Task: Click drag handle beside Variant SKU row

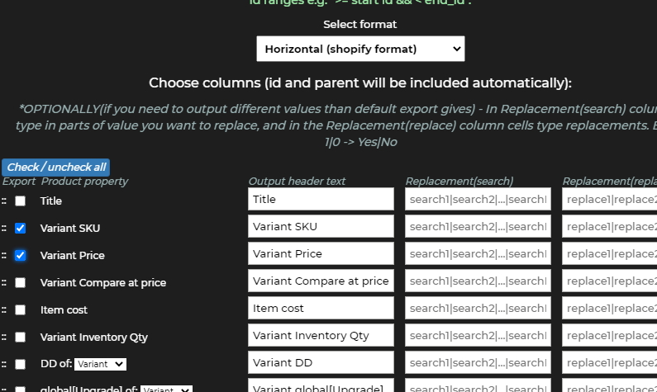Action: pyautogui.click(x=4, y=228)
